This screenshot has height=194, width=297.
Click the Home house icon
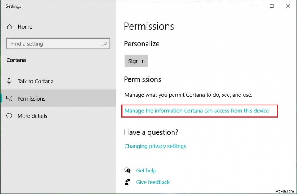(10, 27)
